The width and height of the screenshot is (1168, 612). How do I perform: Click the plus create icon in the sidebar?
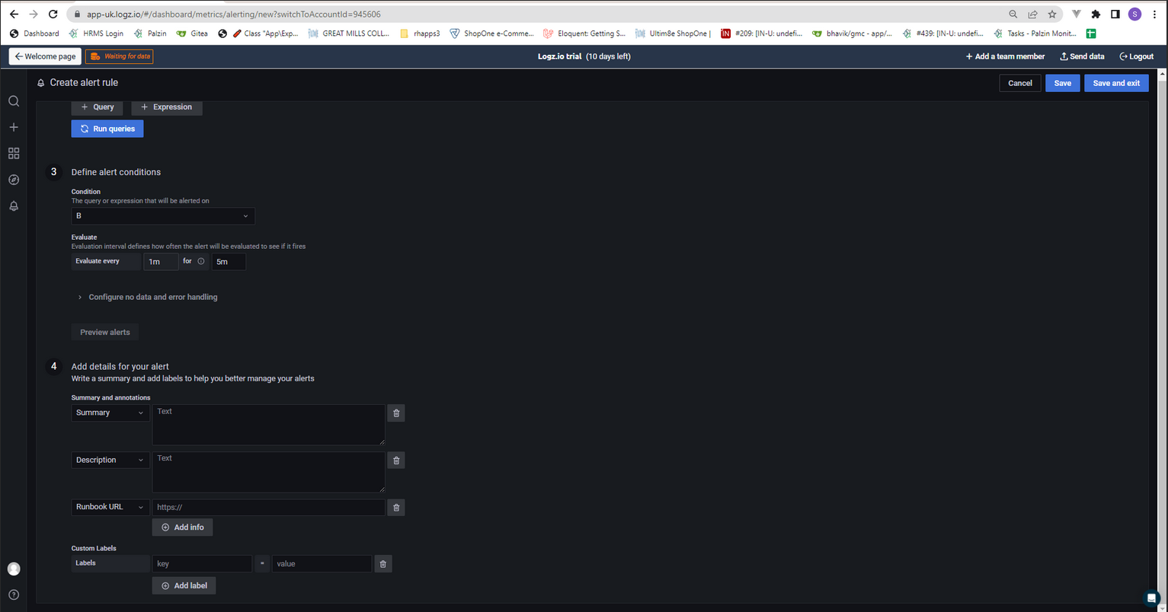tap(14, 127)
